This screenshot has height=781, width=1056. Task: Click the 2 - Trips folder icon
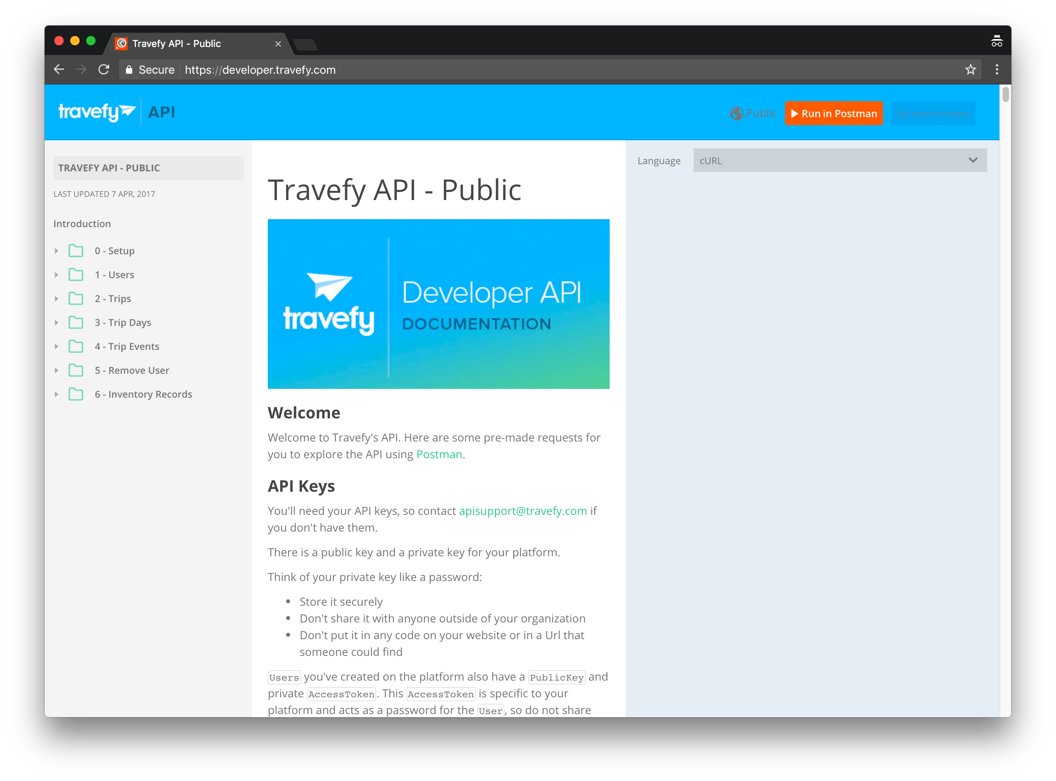[x=76, y=298]
